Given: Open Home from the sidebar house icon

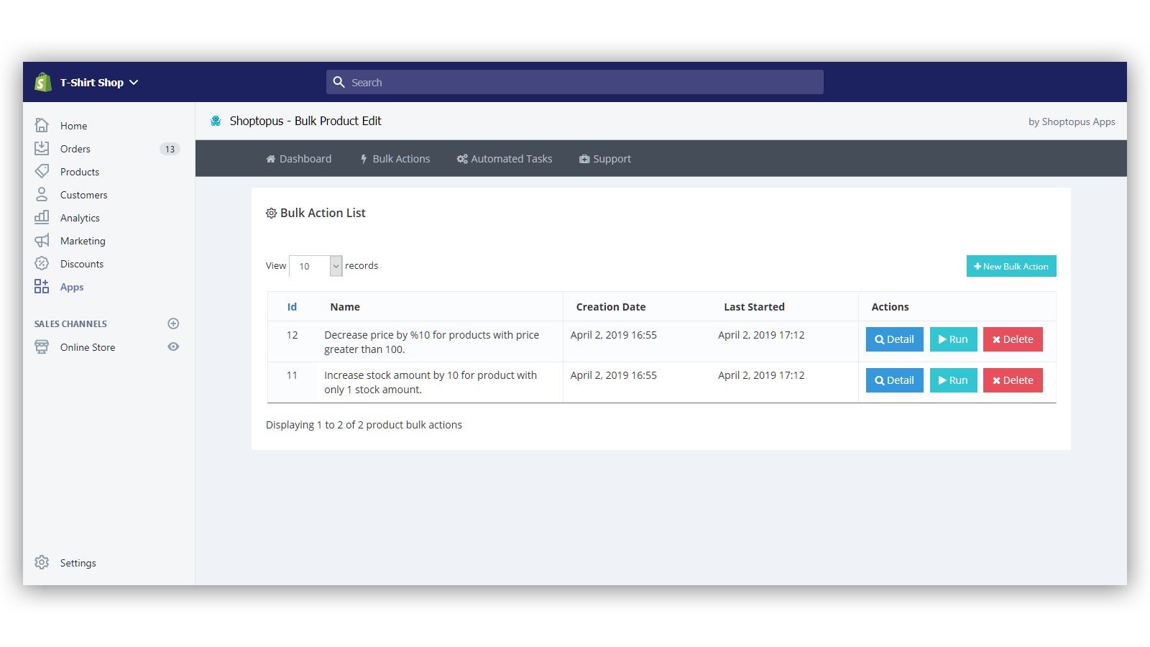Looking at the screenshot, I should pyautogui.click(x=42, y=126).
